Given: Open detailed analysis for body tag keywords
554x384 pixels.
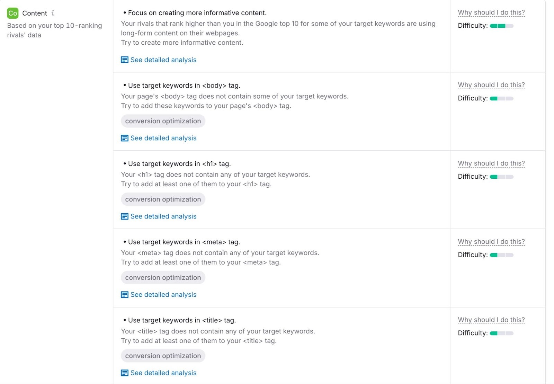Looking at the screenshot, I should click(163, 138).
